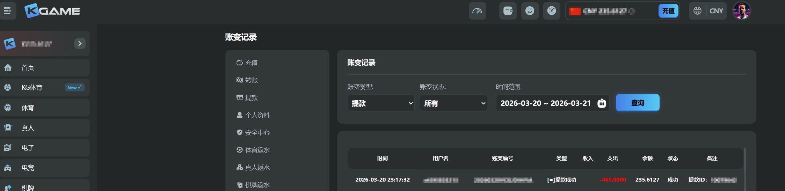Screen dimensions: 785x191
Task: Click the yen currency icon
Action: click(x=551, y=11)
